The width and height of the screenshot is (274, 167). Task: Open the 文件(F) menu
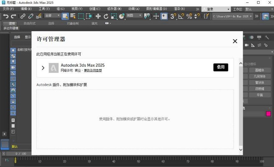(x=8, y=9)
